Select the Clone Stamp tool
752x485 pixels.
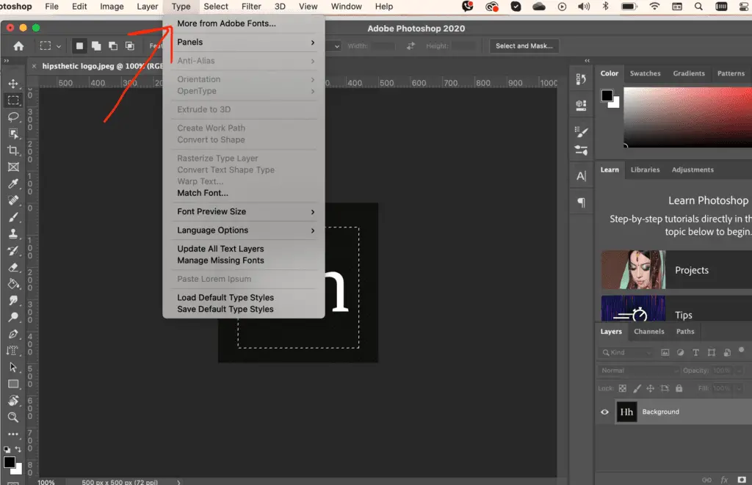[13, 234]
